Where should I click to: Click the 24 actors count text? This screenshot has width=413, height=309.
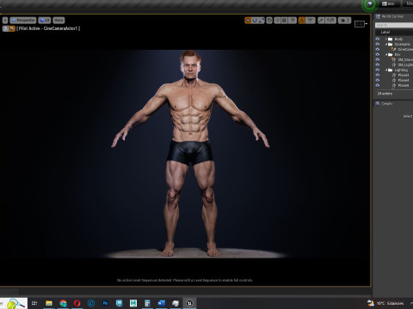point(385,94)
